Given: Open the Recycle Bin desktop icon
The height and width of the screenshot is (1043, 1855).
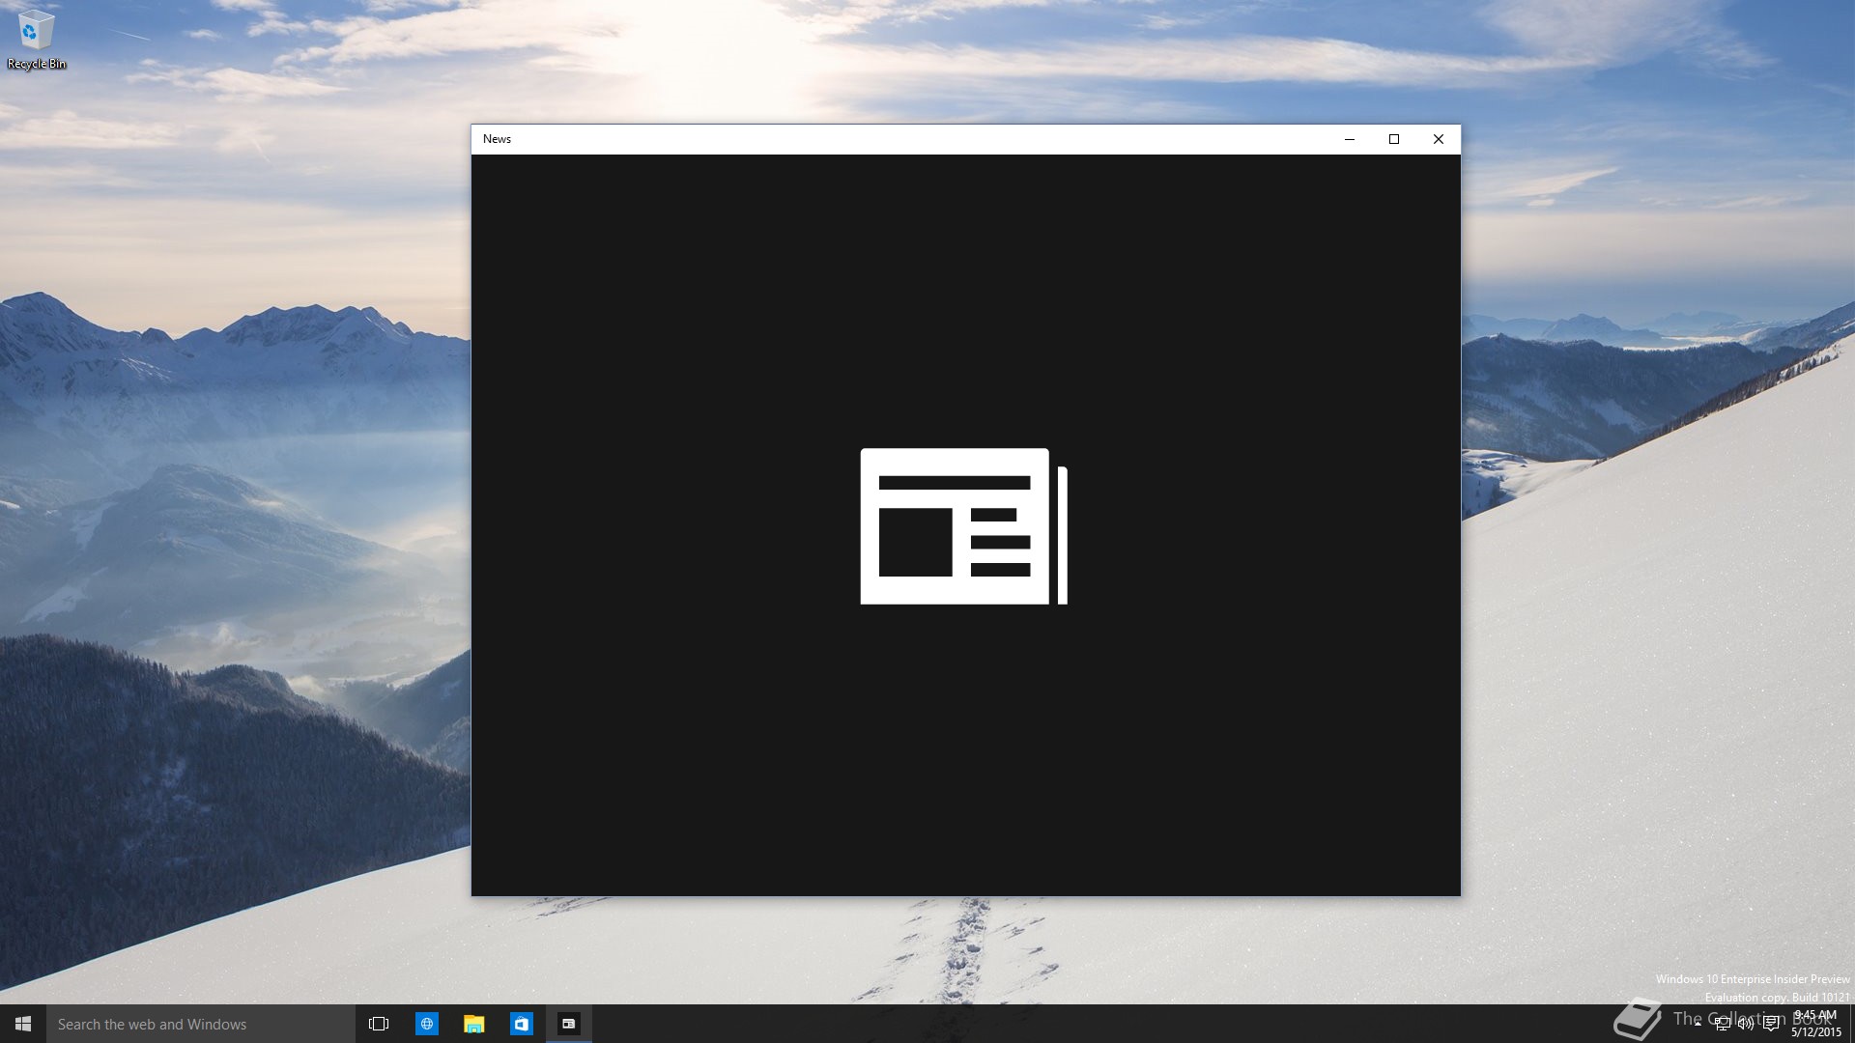Looking at the screenshot, I should [x=36, y=40].
